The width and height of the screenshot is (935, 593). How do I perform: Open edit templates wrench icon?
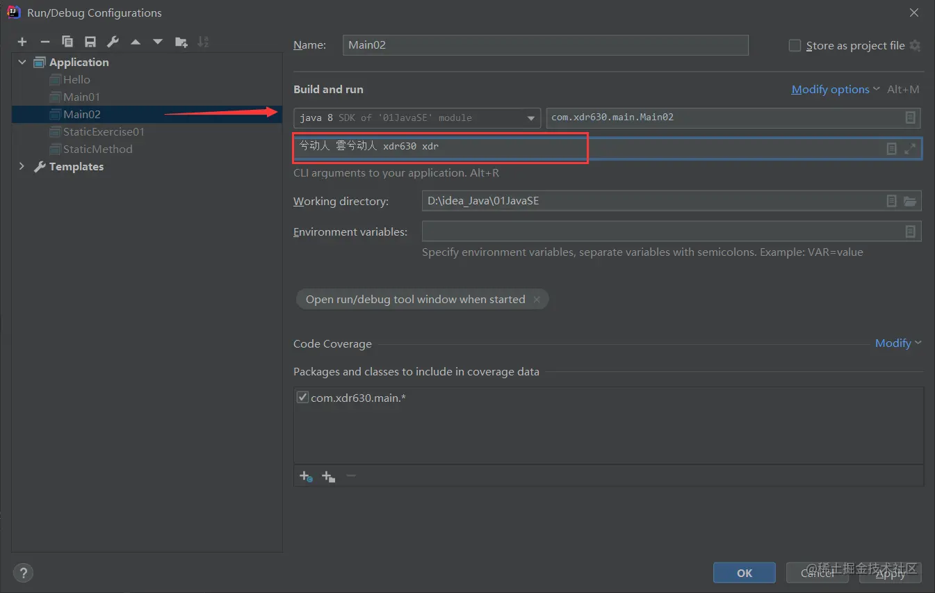click(113, 42)
